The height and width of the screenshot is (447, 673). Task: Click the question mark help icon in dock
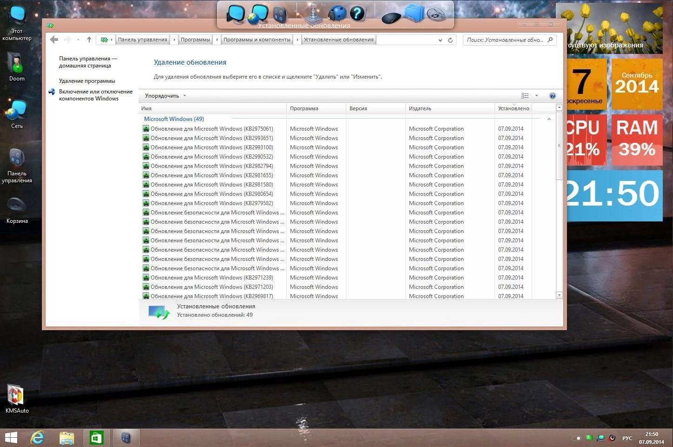coord(357,13)
